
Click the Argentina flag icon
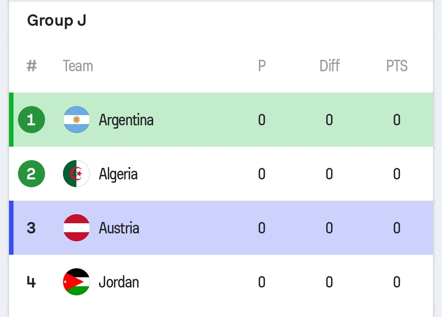[77, 120]
